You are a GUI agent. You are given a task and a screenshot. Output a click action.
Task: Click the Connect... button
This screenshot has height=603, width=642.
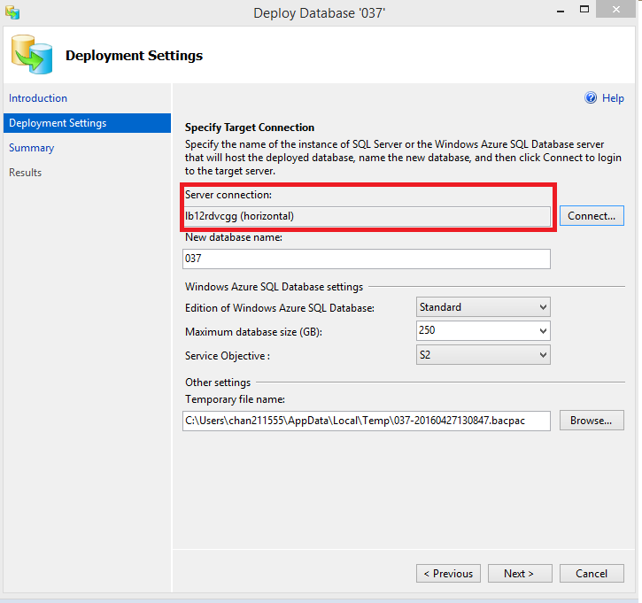pos(592,216)
